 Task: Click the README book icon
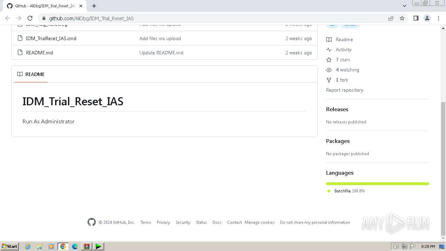click(20, 74)
